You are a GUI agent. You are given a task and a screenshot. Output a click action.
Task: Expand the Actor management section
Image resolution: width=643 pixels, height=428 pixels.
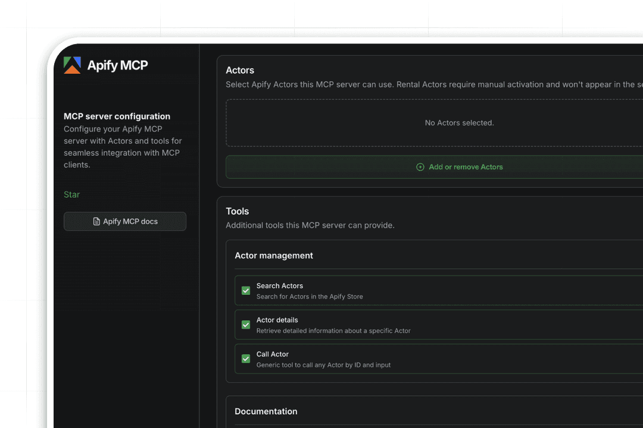pos(274,256)
